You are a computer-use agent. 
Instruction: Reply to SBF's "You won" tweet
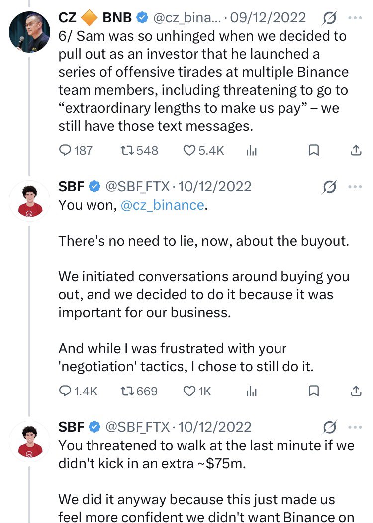tap(66, 391)
